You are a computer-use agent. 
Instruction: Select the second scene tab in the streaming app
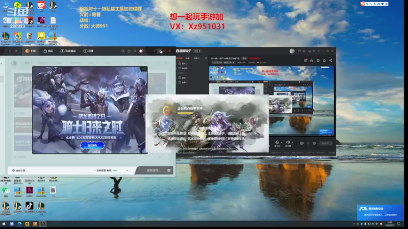coord(188,58)
